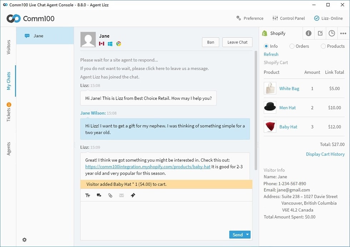Click Agent Lizz has joined the chat
The image size is (350, 247).
(x=110, y=77)
